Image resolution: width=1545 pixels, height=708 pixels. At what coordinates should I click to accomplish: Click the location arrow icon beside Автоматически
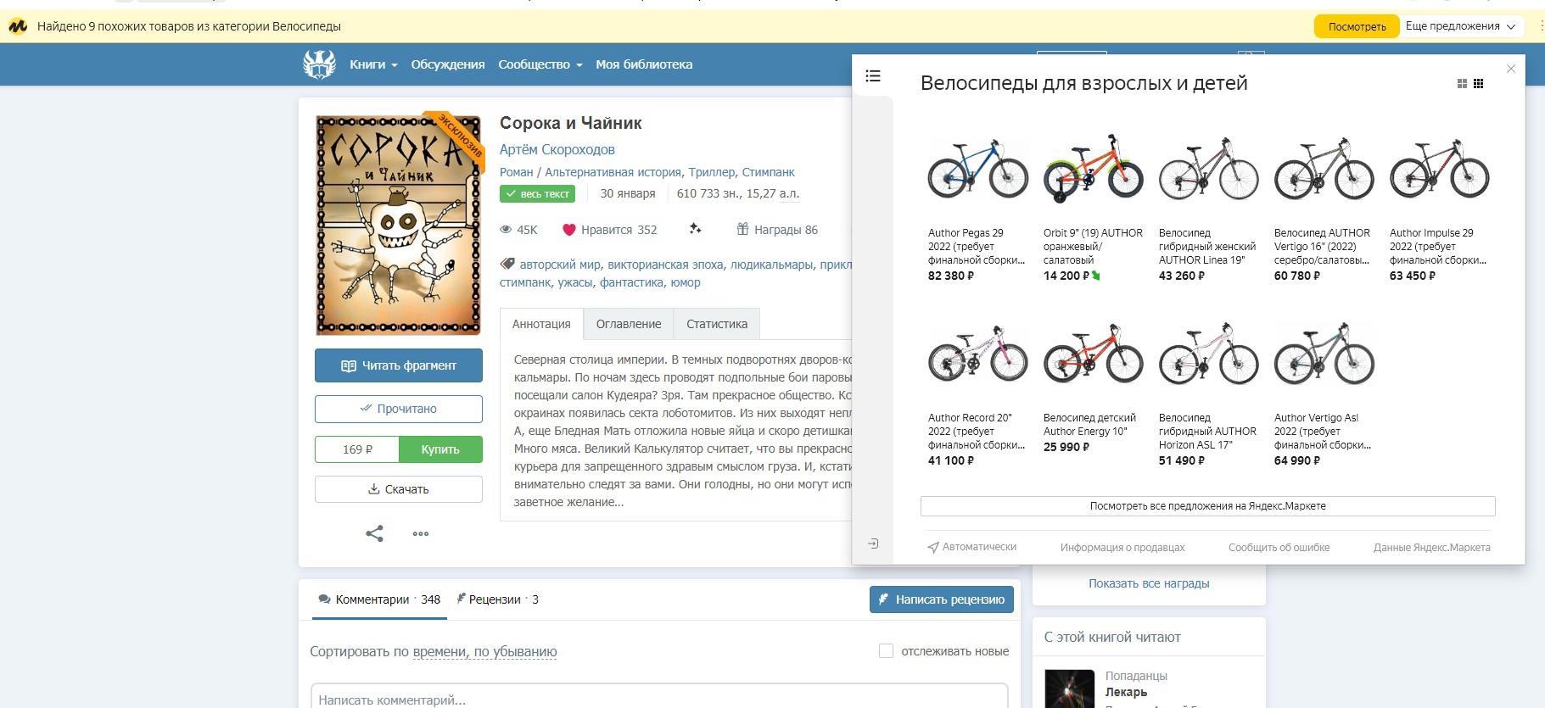click(x=933, y=548)
